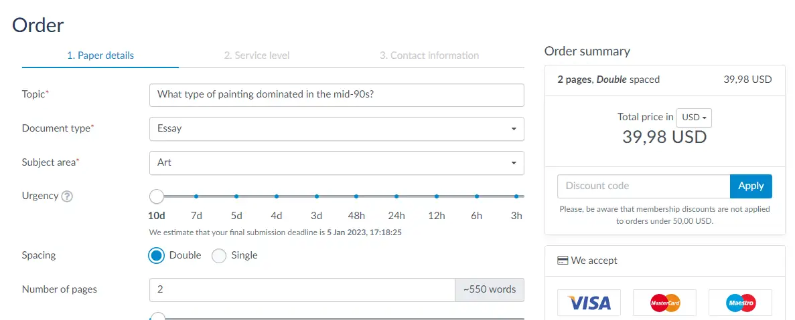
Task: Click the MasterCard logo
Action: pyautogui.click(x=664, y=303)
